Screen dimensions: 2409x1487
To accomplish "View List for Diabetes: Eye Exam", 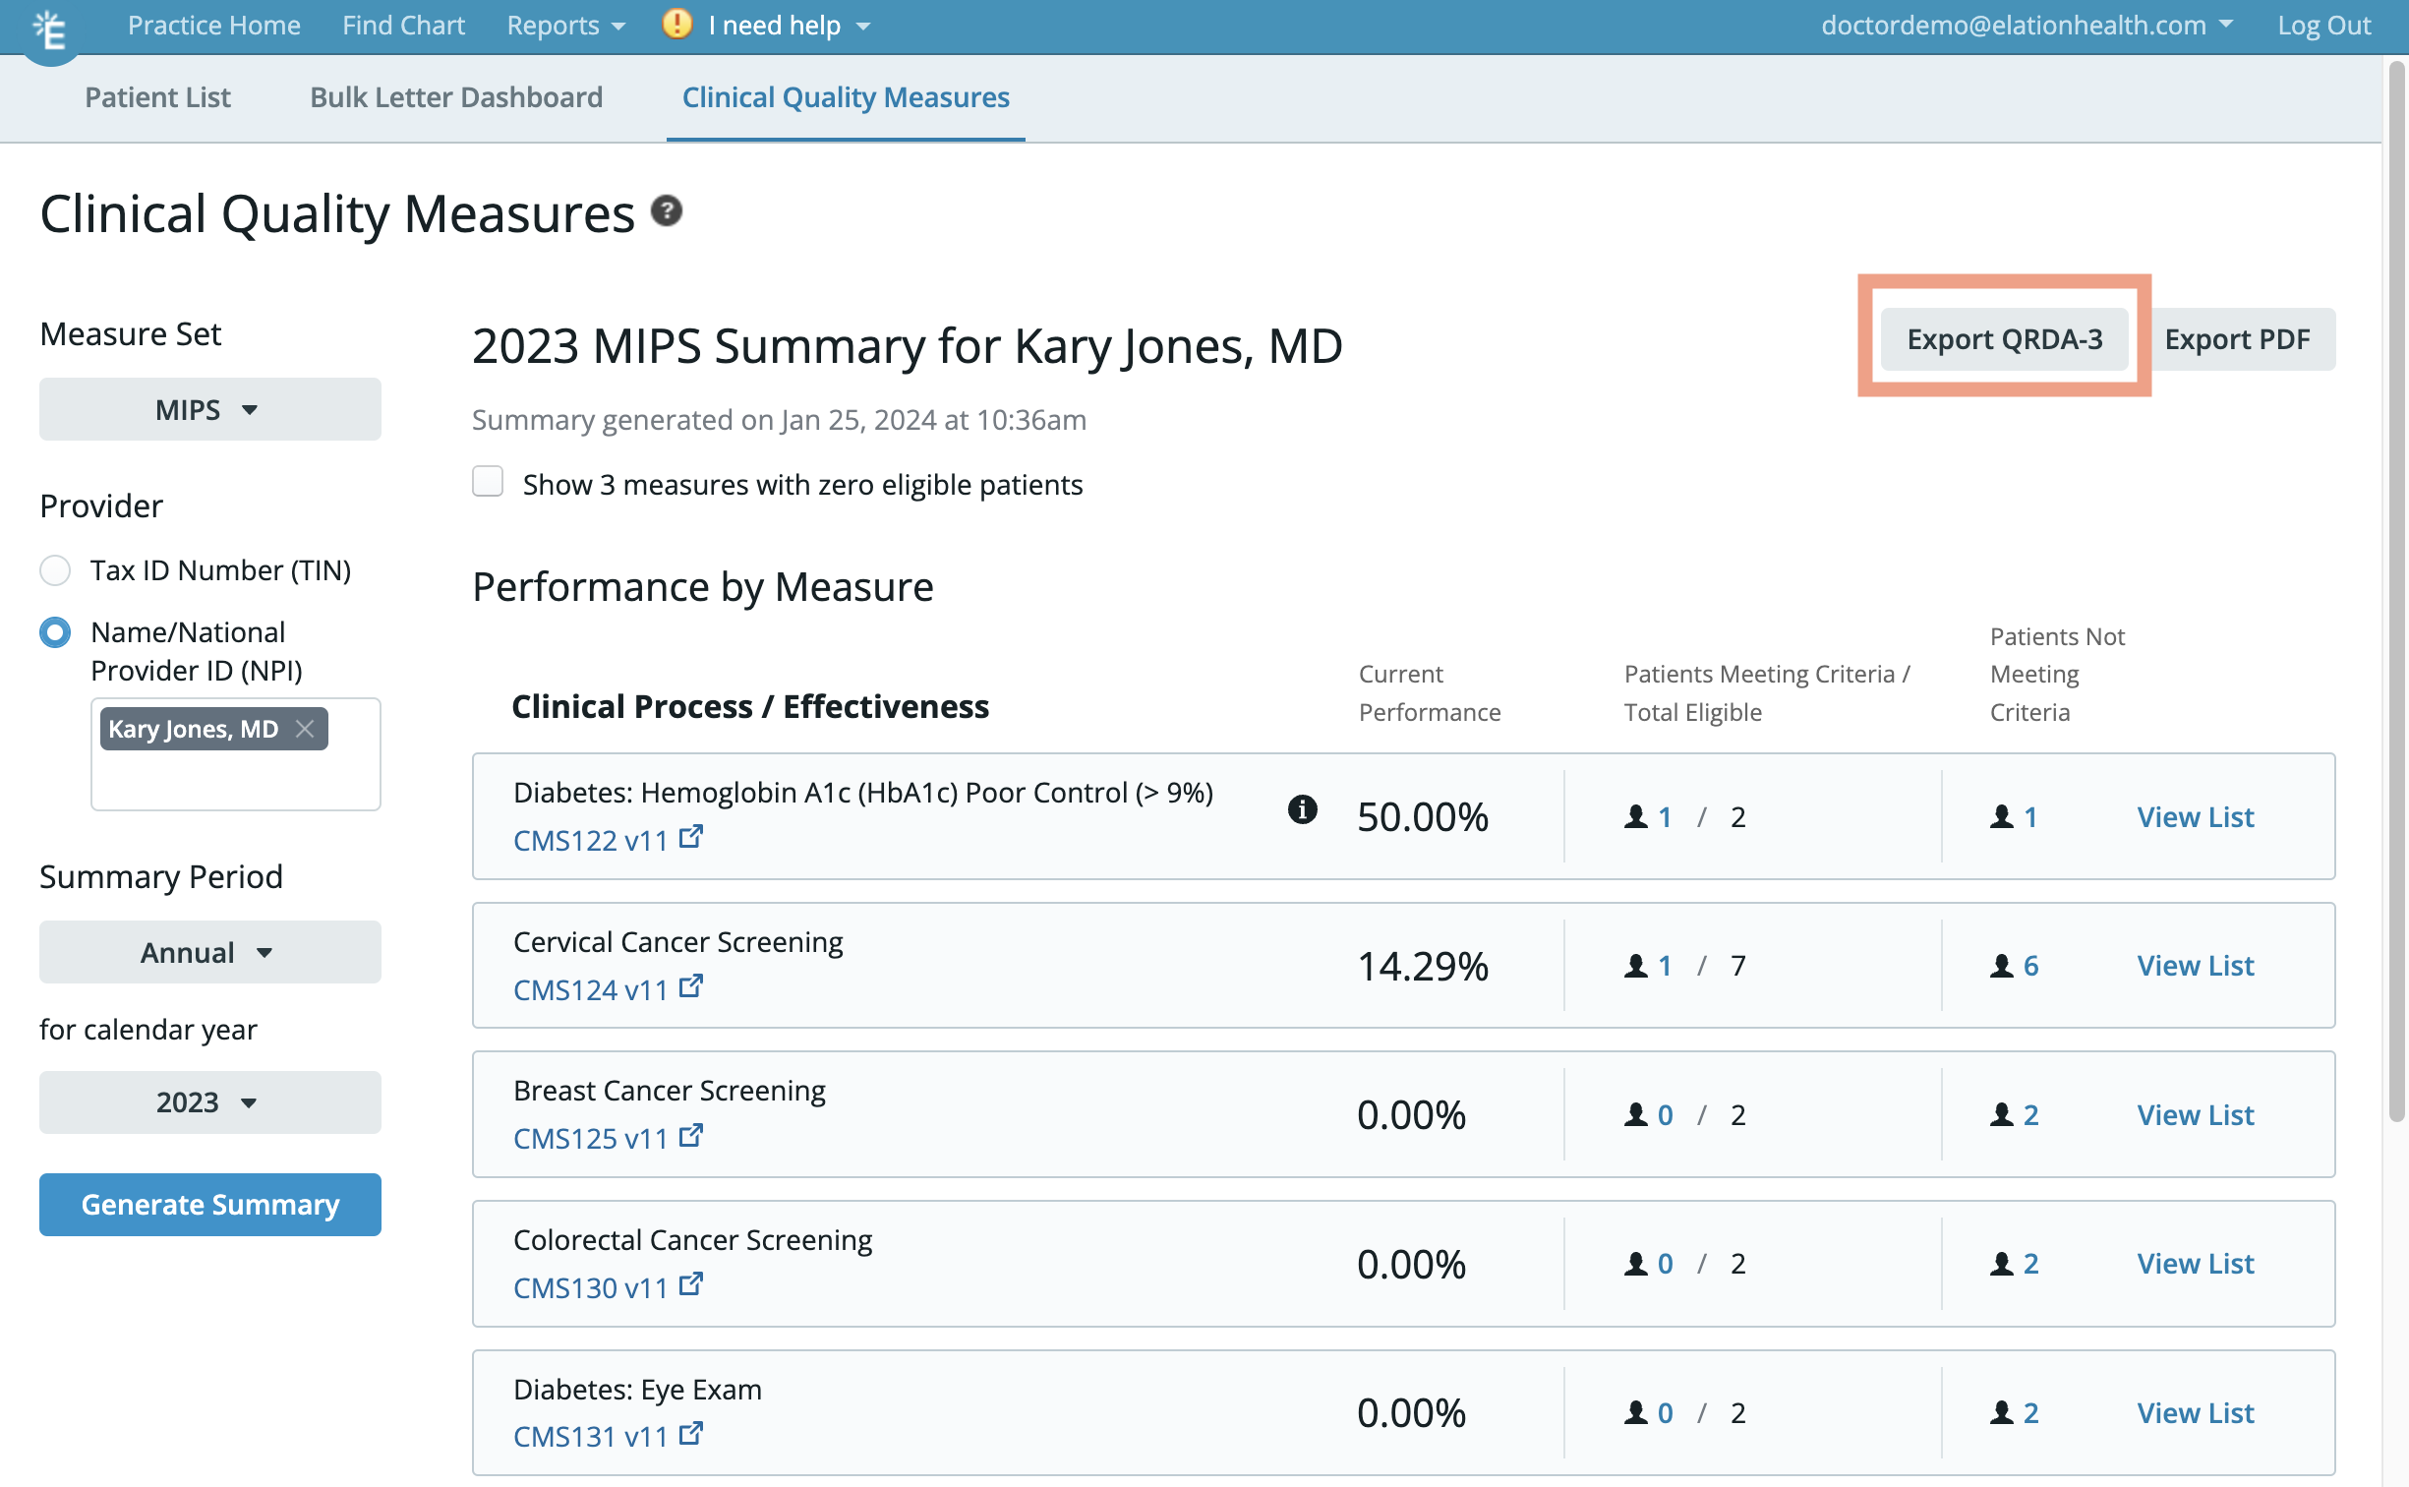I will click(2195, 1413).
